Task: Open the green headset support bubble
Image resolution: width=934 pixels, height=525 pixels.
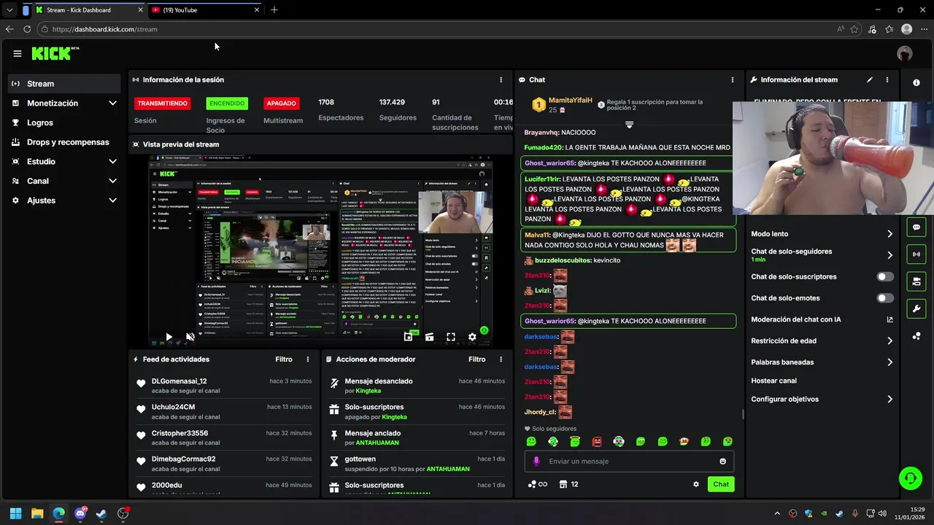Action: click(910, 478)
